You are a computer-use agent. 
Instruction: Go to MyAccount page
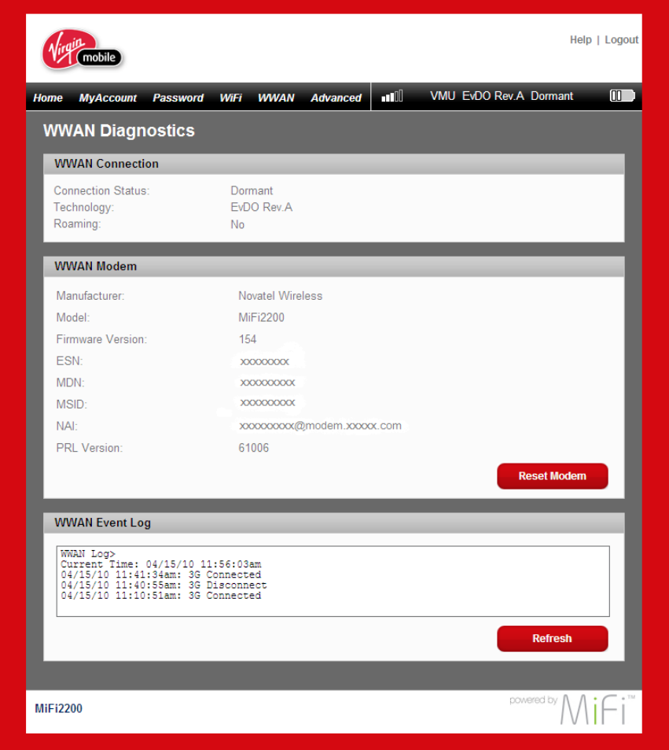(108, 98)
